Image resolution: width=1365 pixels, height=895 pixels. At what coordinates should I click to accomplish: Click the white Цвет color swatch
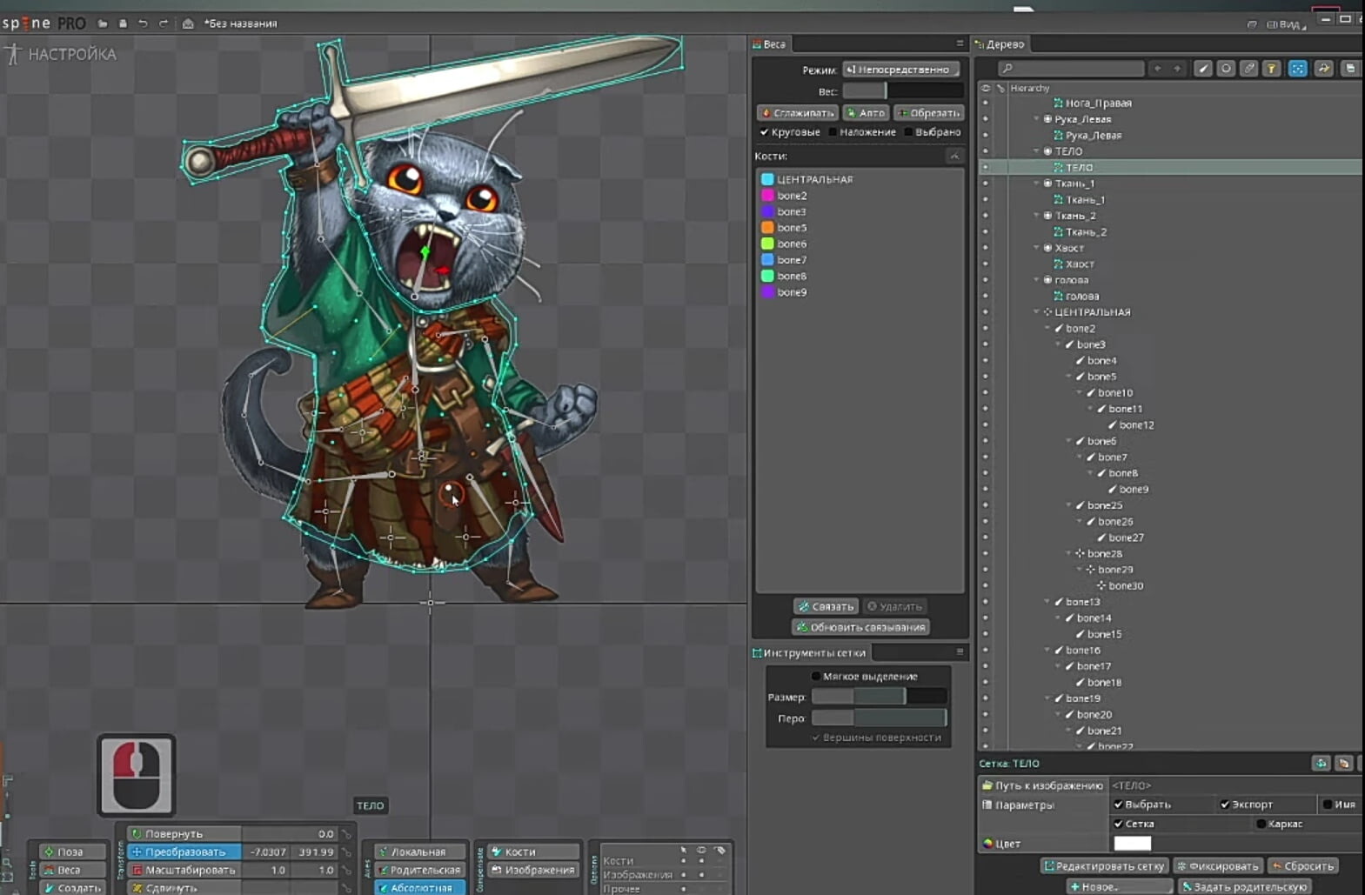click(x=1132, y=843)
